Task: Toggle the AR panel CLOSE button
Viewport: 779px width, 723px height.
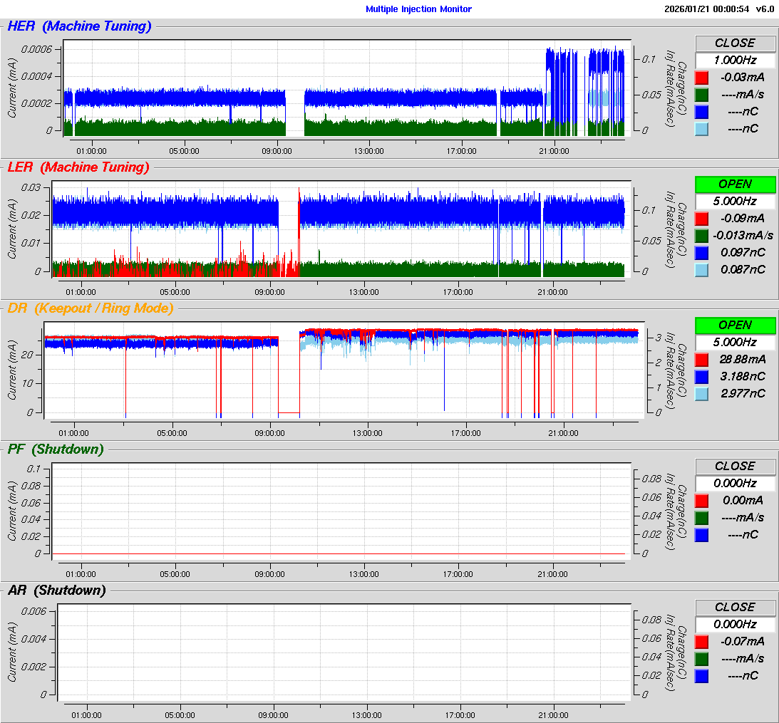Action: click(735, 607)
